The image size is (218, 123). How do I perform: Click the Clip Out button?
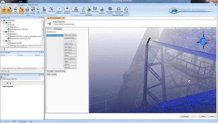70,65
